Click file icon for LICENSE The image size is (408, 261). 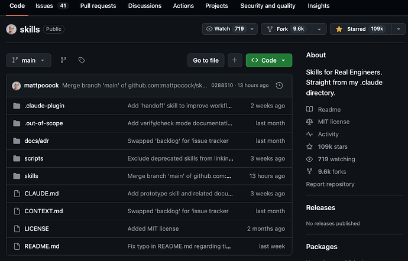point(17,229)
